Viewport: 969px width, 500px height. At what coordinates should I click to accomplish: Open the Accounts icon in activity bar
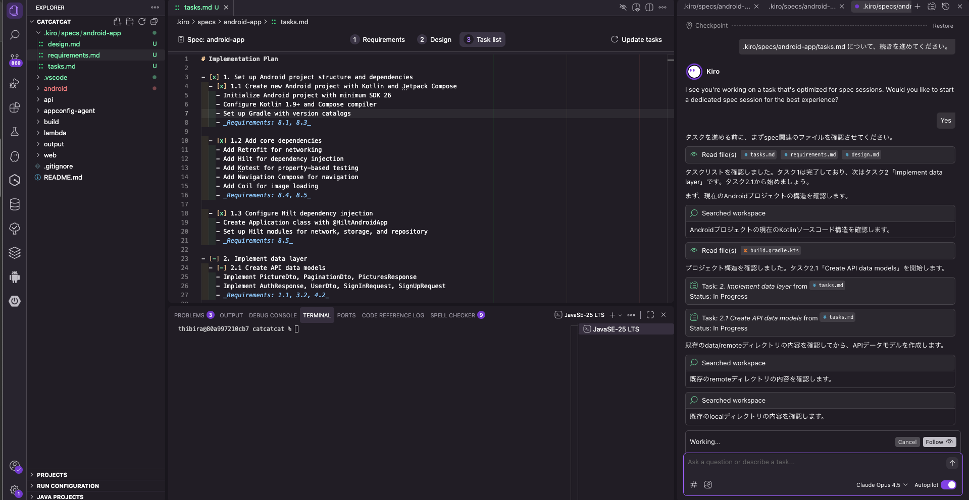[x=15, y=466]
